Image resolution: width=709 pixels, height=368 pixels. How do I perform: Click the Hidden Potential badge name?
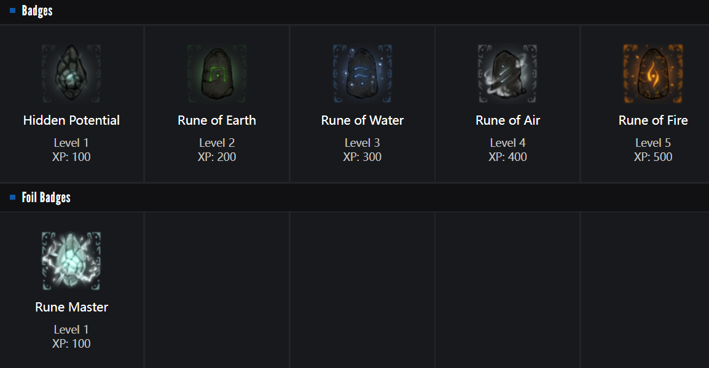click(71, 120)
